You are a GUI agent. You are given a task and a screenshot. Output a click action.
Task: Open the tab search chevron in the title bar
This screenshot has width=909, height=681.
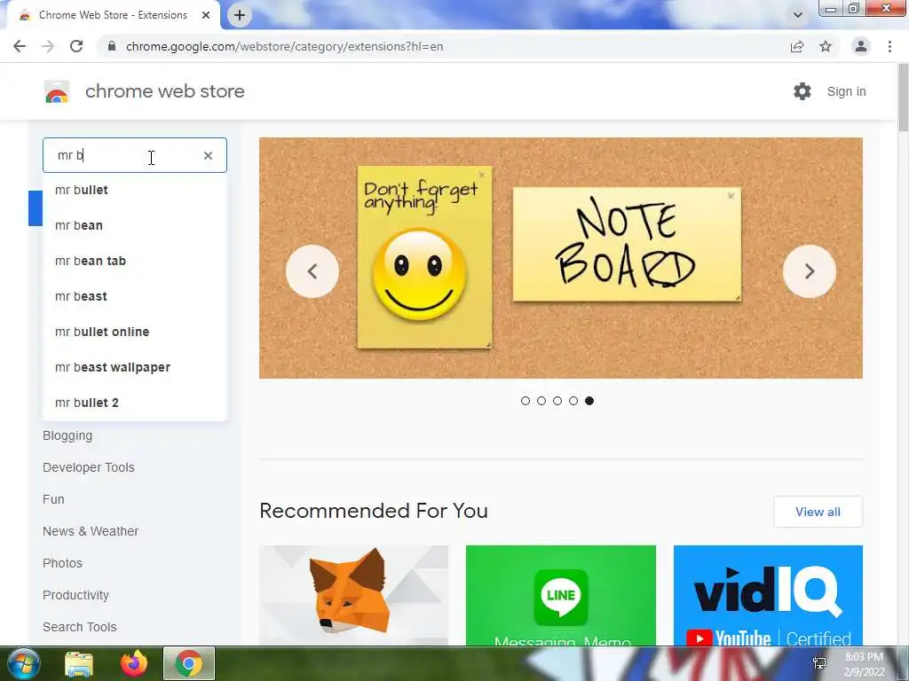coord(798,15)
